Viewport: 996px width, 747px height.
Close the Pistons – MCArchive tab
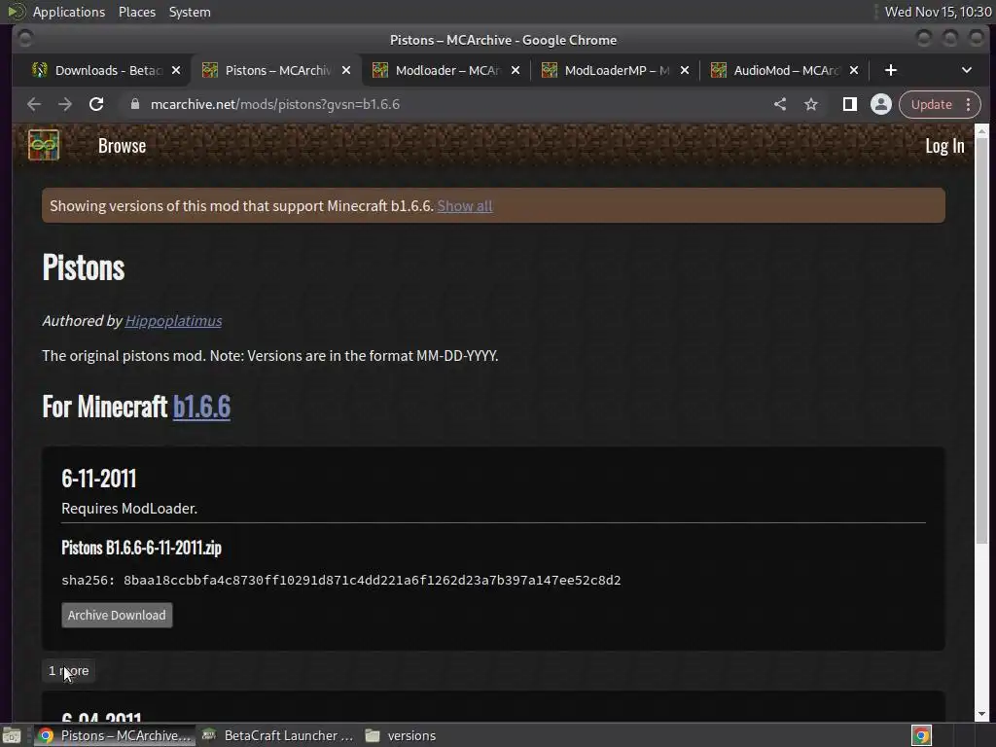point(345,70)
